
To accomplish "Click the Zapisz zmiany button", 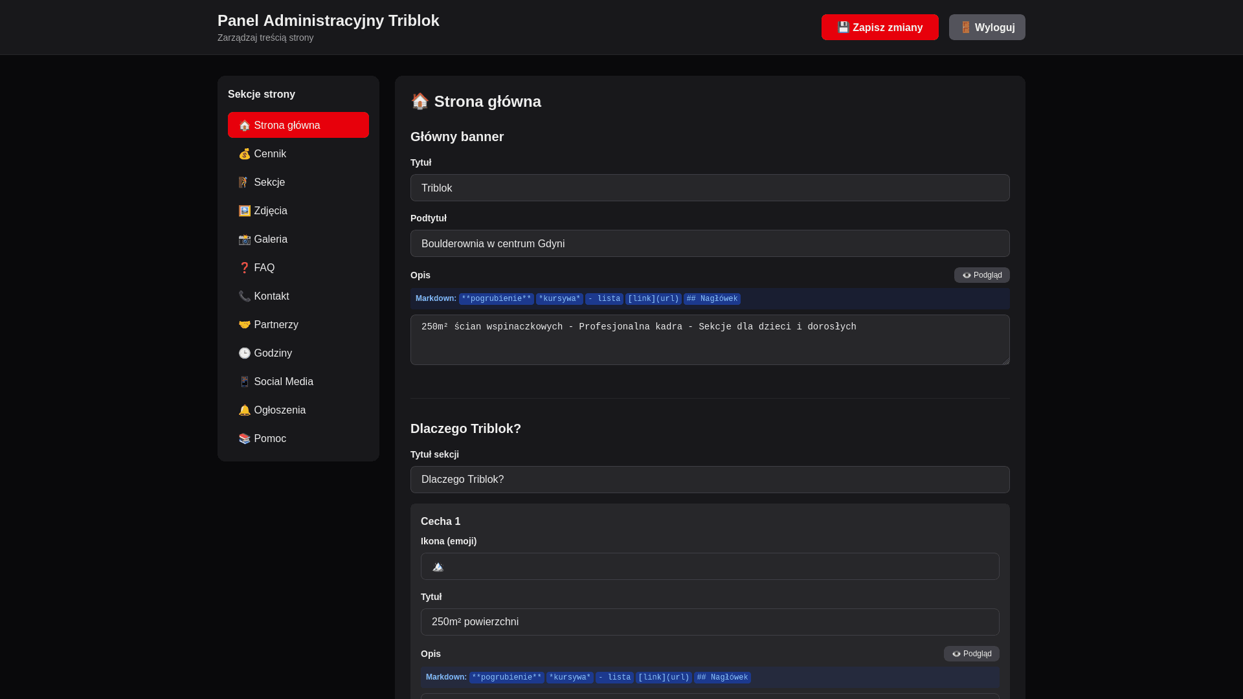I will coord(879,27).
